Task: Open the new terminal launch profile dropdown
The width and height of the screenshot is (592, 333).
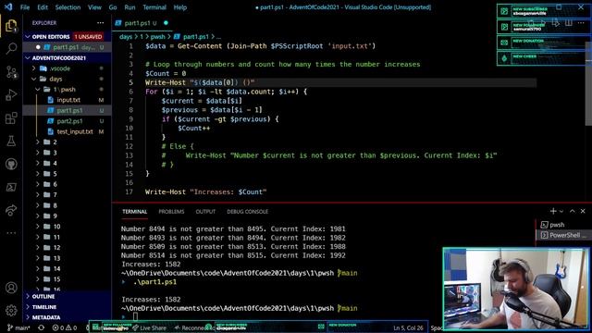Action: point(561,212)
